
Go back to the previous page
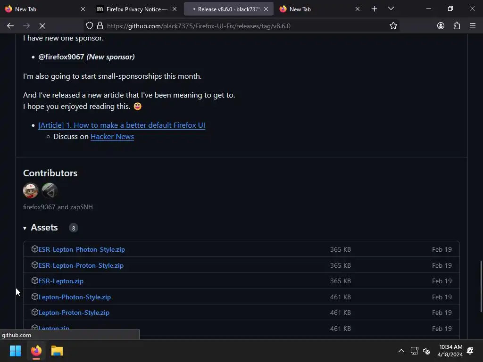click(10, 26)
